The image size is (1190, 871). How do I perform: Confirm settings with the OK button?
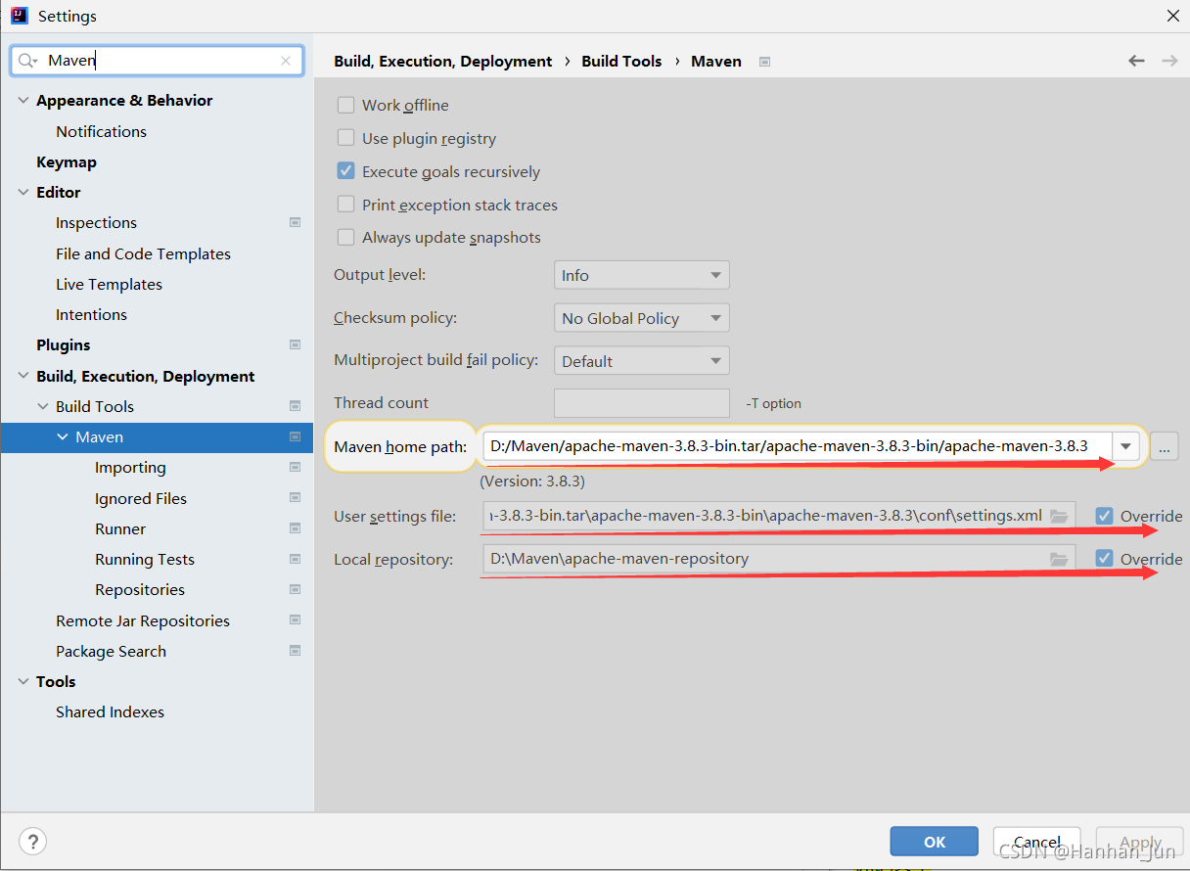[935, 842]
